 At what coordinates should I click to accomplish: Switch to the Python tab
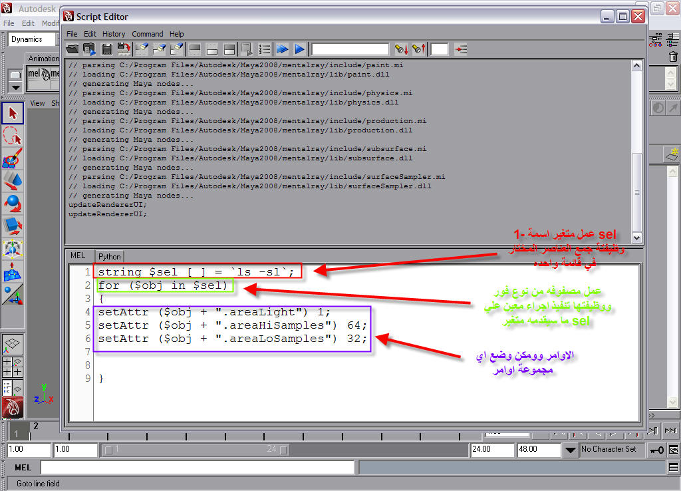(x=110, y=257)
